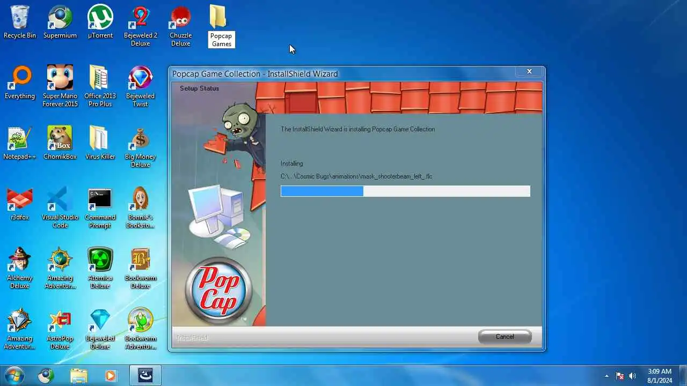
Task: Open the clock showing 3:09 AM
Action: click(x=659, y=376)
